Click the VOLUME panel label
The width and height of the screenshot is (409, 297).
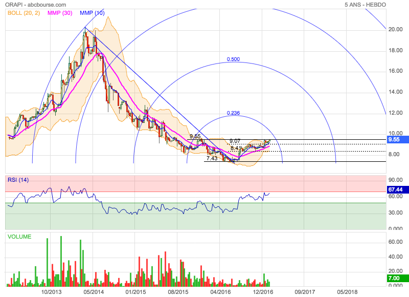click(x=19, y=237)
